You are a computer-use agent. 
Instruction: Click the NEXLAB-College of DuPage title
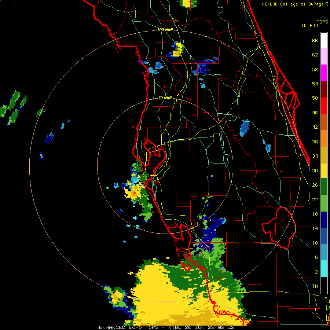[x=293, y=4]
